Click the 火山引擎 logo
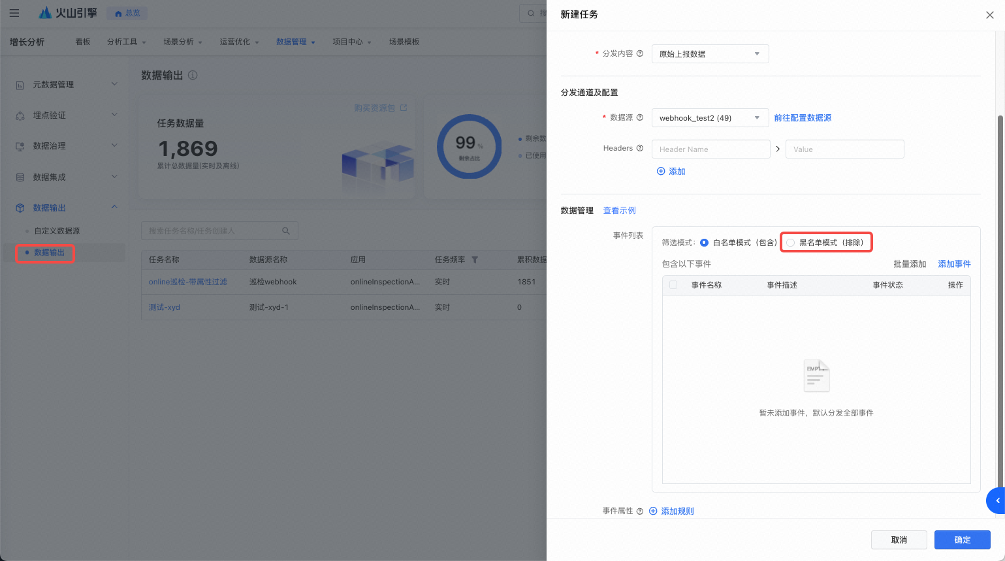Image resolution: width=1005 pixels, height=561 pixels. [x=68, y=13]
